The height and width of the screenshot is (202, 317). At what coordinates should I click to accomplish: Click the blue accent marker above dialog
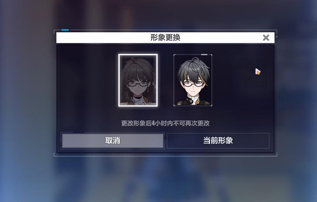coord(65,30)
